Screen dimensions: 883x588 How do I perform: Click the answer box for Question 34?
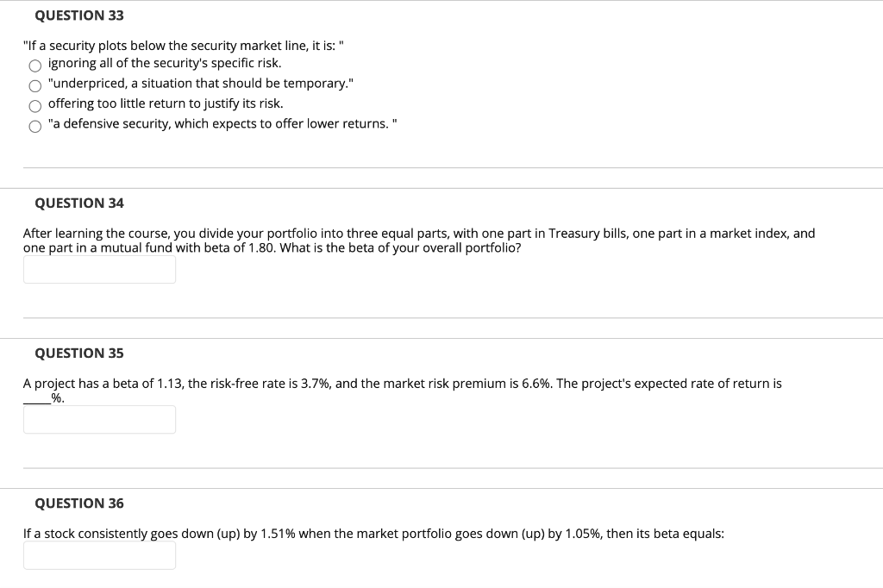click(99, 269)
